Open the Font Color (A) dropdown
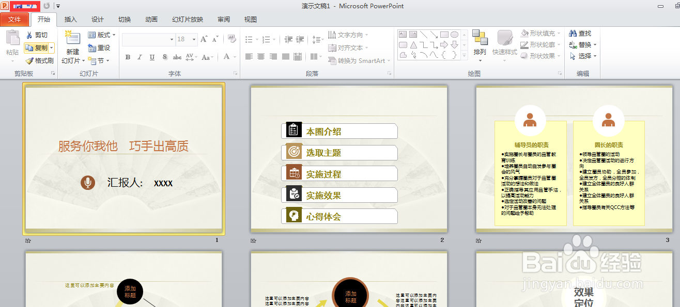680x307 pixels. (x=234, y=57)
